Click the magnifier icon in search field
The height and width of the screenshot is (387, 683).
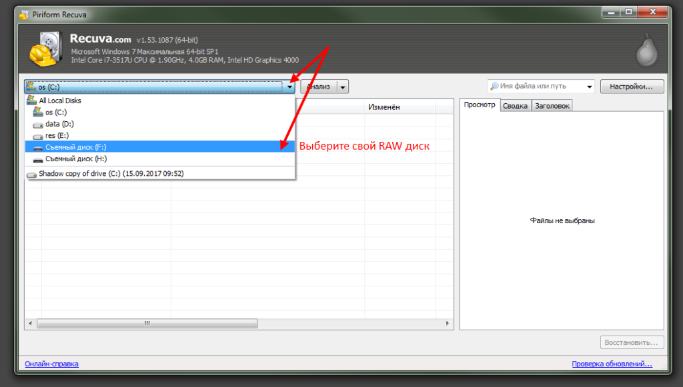(494, 86)
